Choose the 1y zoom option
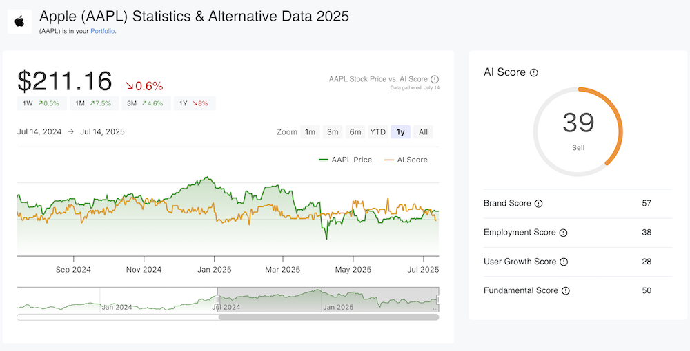 400,132
